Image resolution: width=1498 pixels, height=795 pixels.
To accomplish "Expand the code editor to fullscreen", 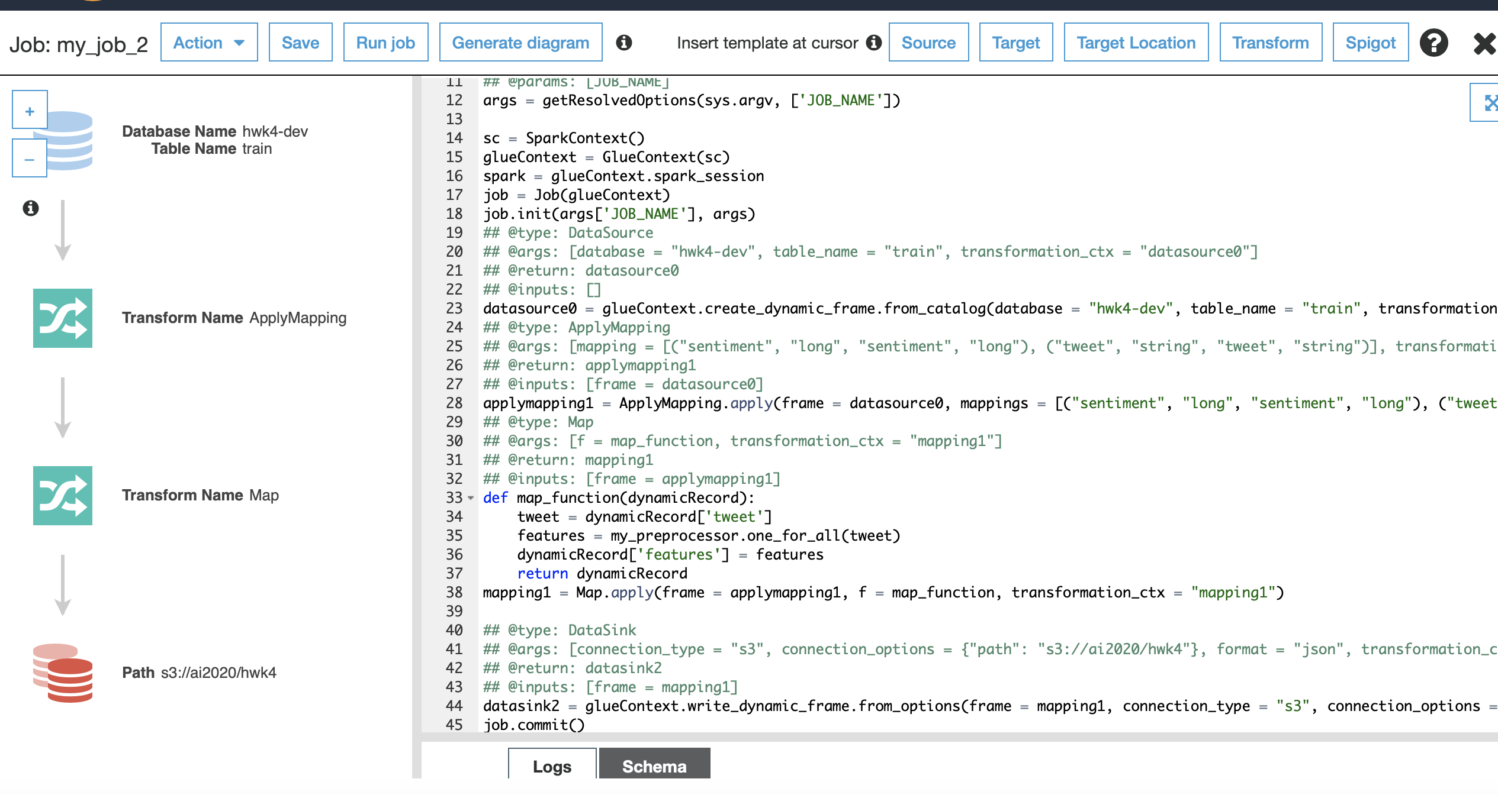I will click(x=1489, y=103).
